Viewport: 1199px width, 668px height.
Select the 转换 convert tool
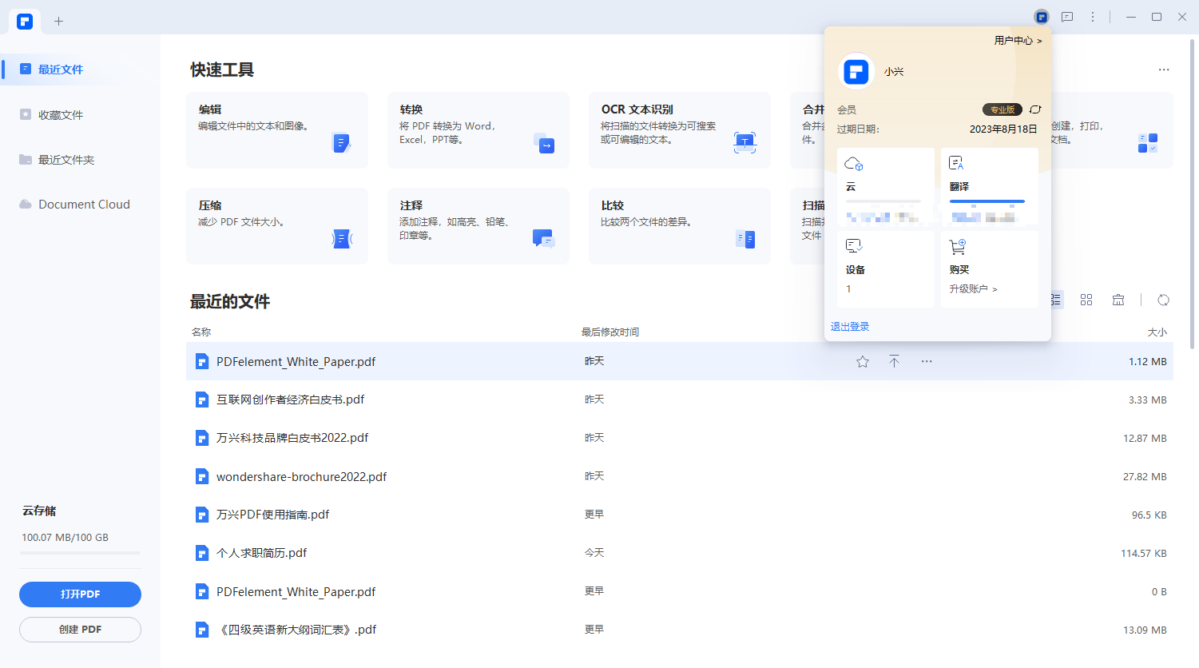click(x=477, y=128)
